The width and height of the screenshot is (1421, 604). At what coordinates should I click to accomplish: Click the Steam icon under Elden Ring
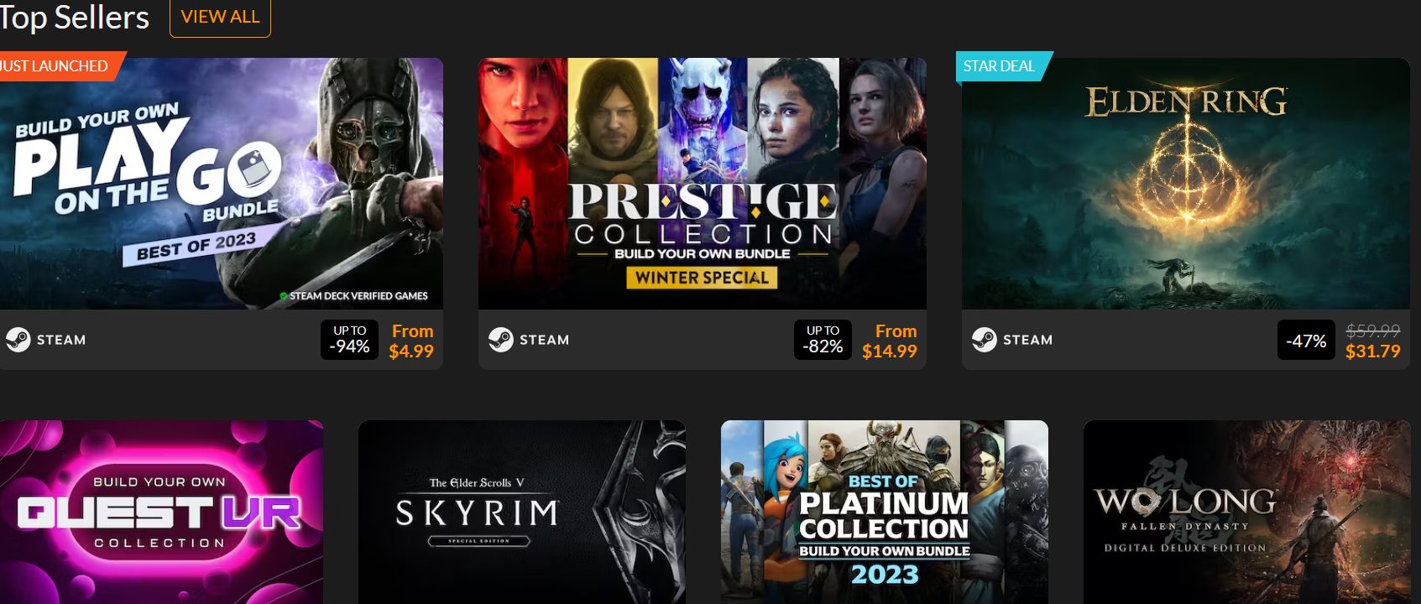985,340
